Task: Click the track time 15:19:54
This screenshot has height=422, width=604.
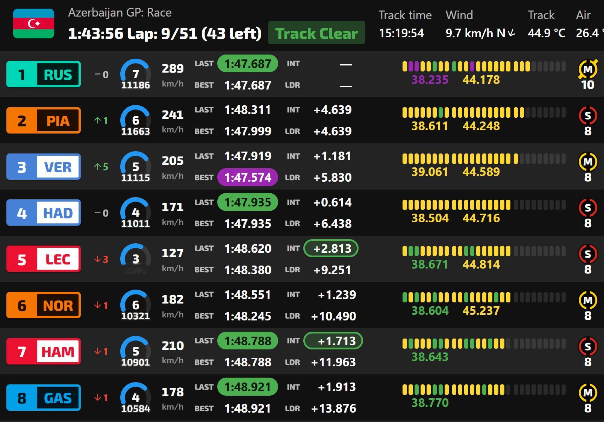Action: [401, 33]
